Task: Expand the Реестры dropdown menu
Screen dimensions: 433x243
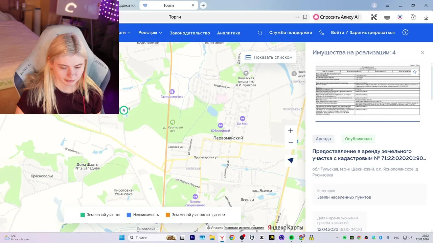Action: 150,33
